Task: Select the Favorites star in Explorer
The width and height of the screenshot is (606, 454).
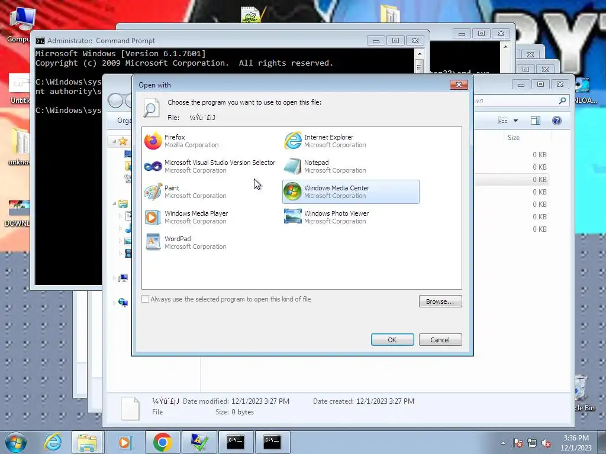Action: pos(123,141)
